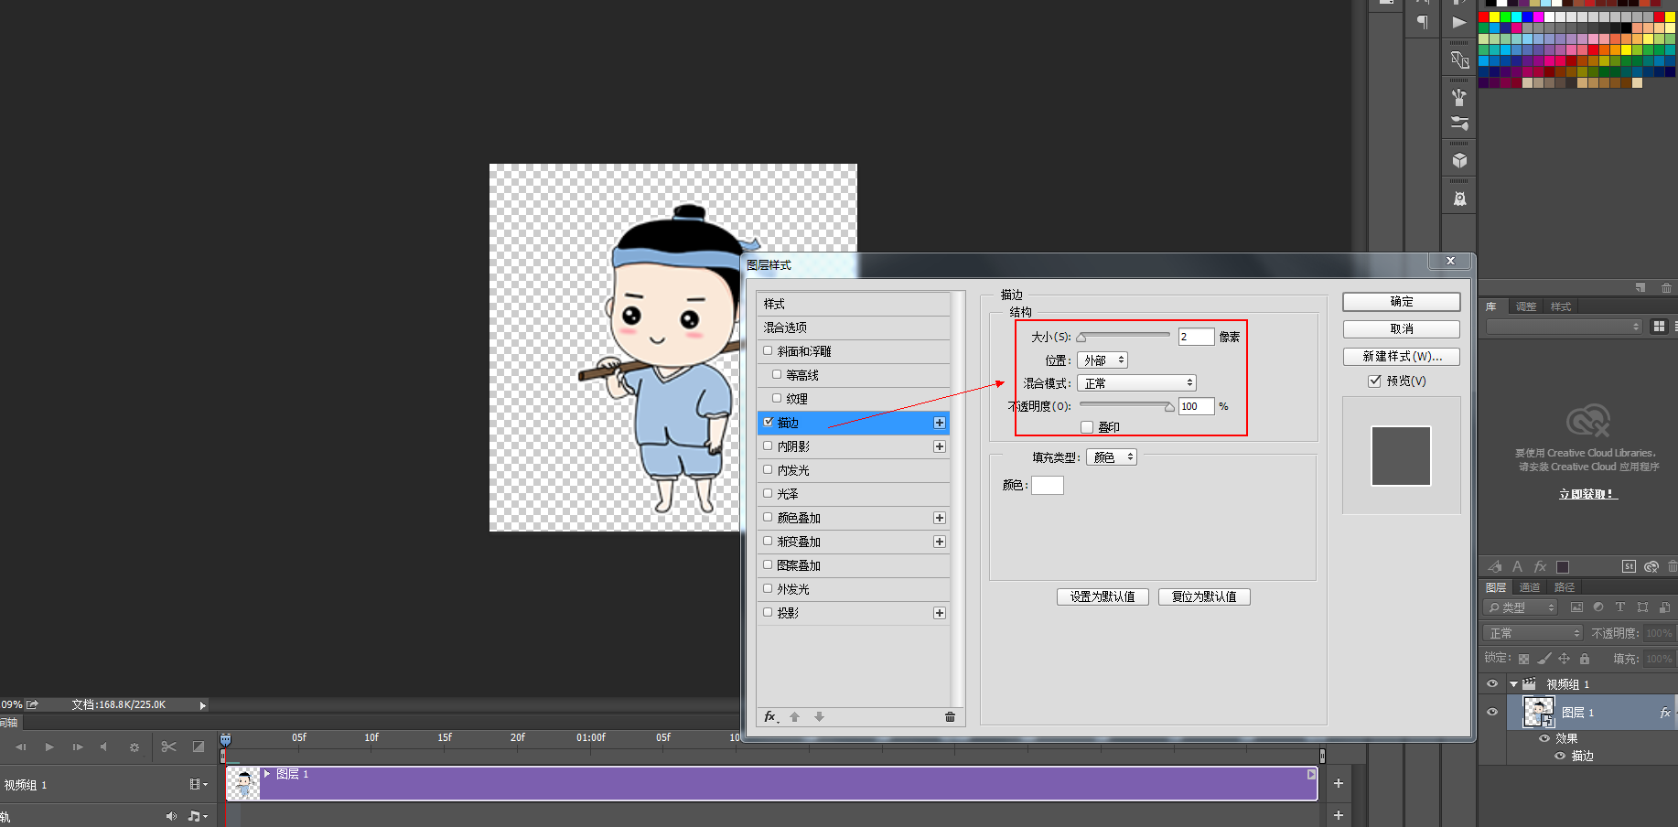
Task: Select 混合选项 in styles list
Action: [x=853, y=328]
